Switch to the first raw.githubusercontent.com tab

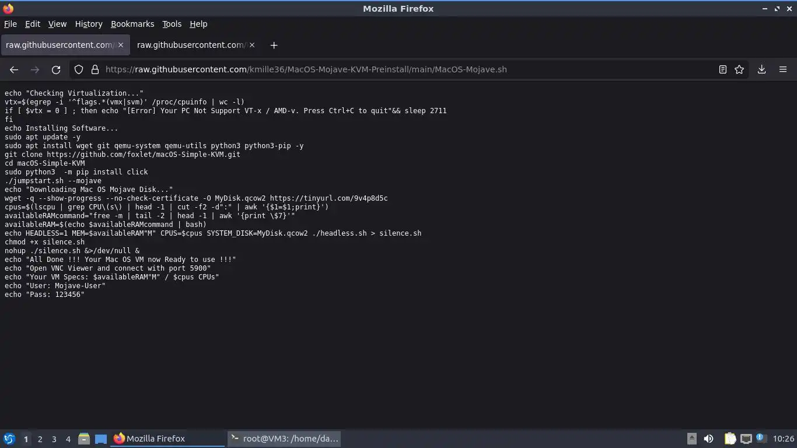(x=64, y=45)
